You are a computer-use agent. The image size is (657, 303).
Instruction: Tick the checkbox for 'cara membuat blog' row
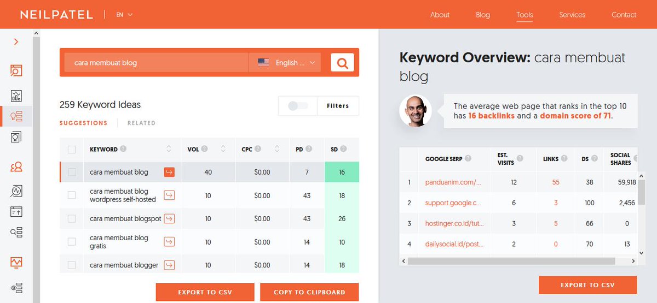(x=72, y=172)
